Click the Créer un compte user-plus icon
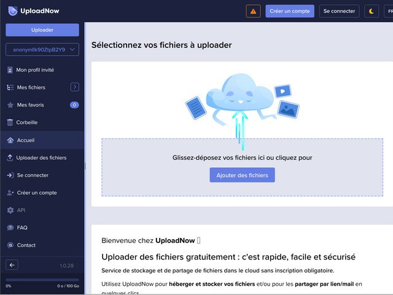 10,192
